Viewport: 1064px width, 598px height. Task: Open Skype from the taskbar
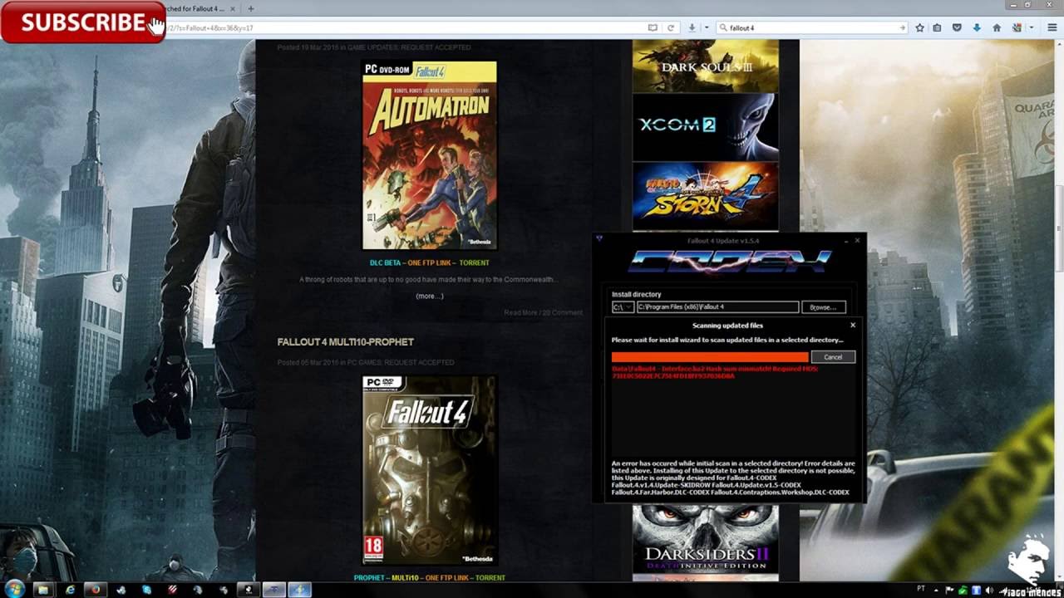coord(146,590)
